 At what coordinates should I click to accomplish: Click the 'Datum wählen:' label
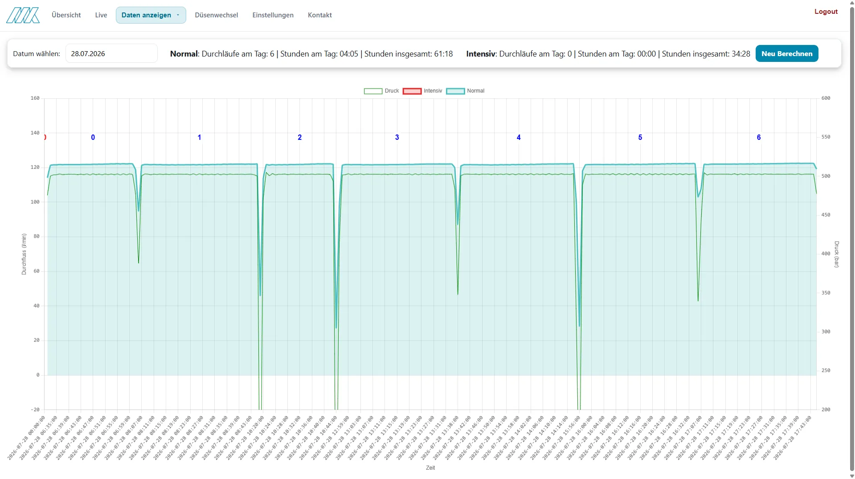pos(37,54)
